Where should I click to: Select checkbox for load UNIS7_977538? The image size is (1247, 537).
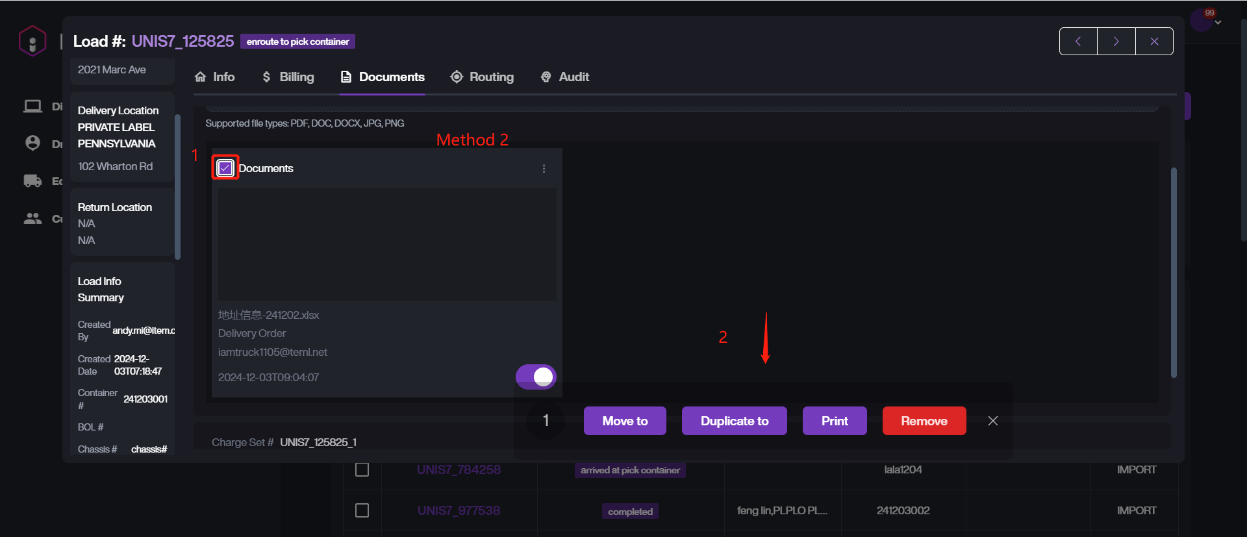pyautogui.click(x=362, y=510)
